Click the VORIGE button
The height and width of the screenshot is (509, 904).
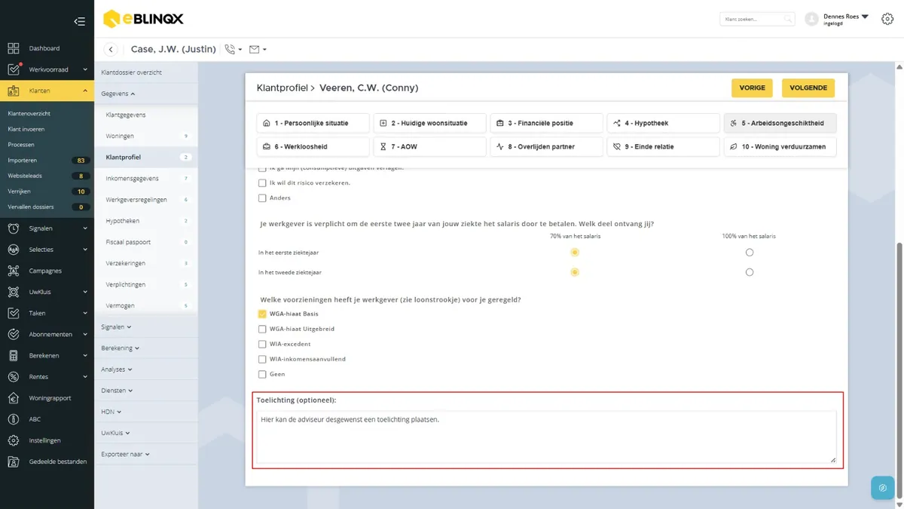click(x=752, y=88)
